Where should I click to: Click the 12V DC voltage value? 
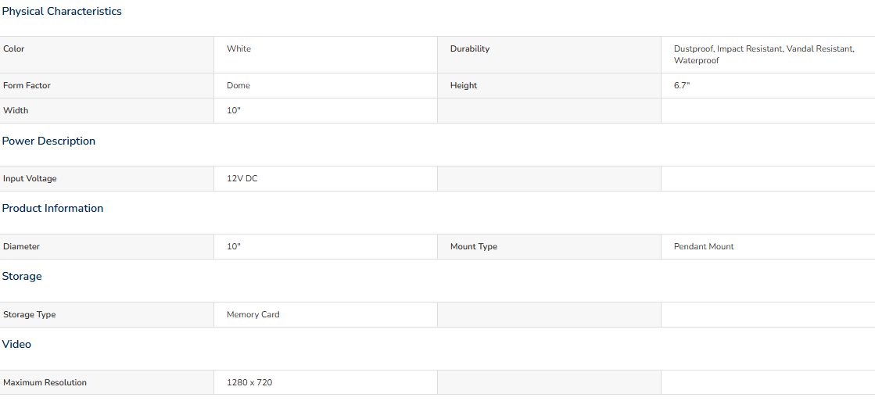click(x=242, y=179)
